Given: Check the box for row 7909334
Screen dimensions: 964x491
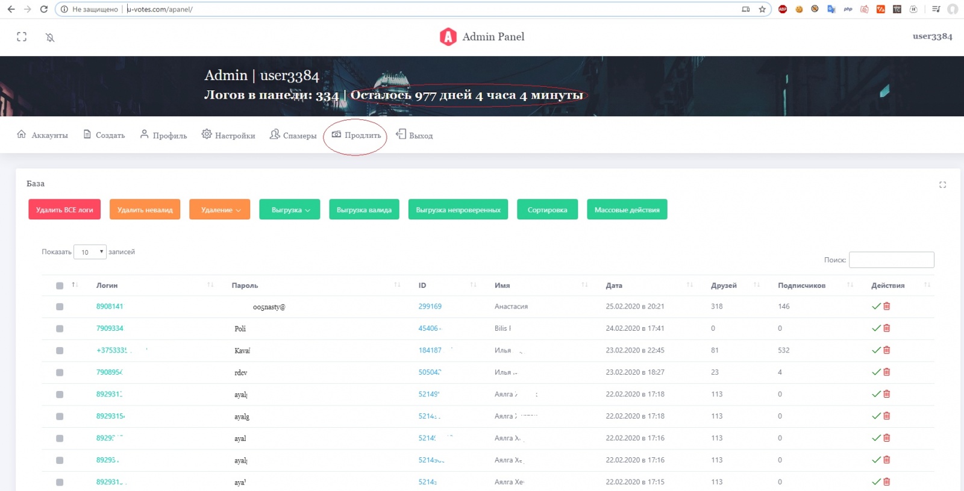Looking at the screenshot, I should coord(60,329).
